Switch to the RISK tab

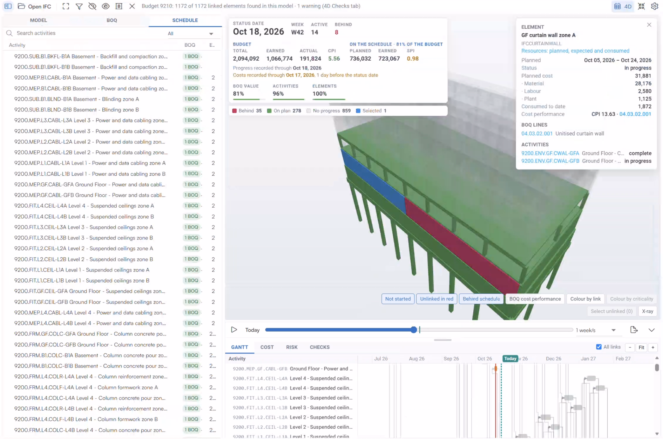click(292, 347)
